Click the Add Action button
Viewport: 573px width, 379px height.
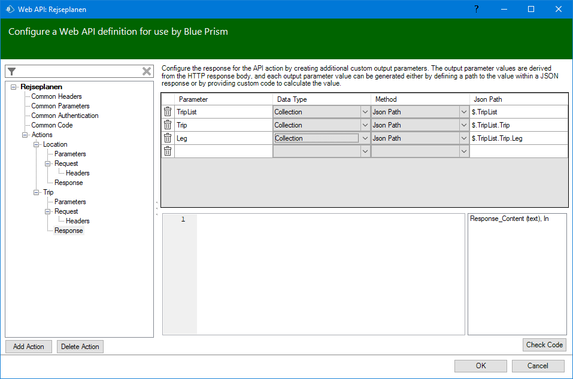pyautogui.click(x=29, y=346)
